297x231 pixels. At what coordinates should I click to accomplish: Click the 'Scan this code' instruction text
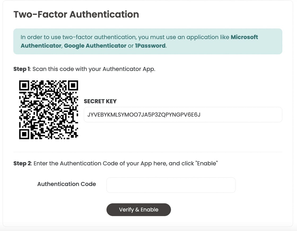[x=94, y=69]
